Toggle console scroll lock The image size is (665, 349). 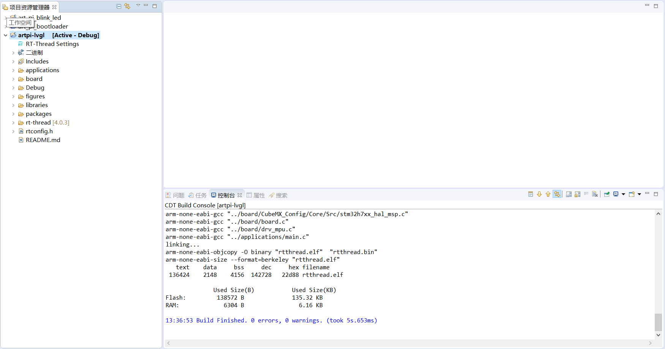click(577, 194)
